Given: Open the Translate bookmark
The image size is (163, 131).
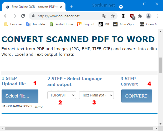Looking at the screenshot, I should click(35, 24).
